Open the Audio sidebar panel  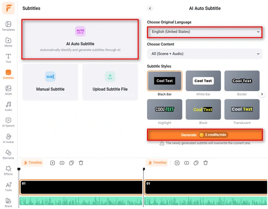click(8, 106)
